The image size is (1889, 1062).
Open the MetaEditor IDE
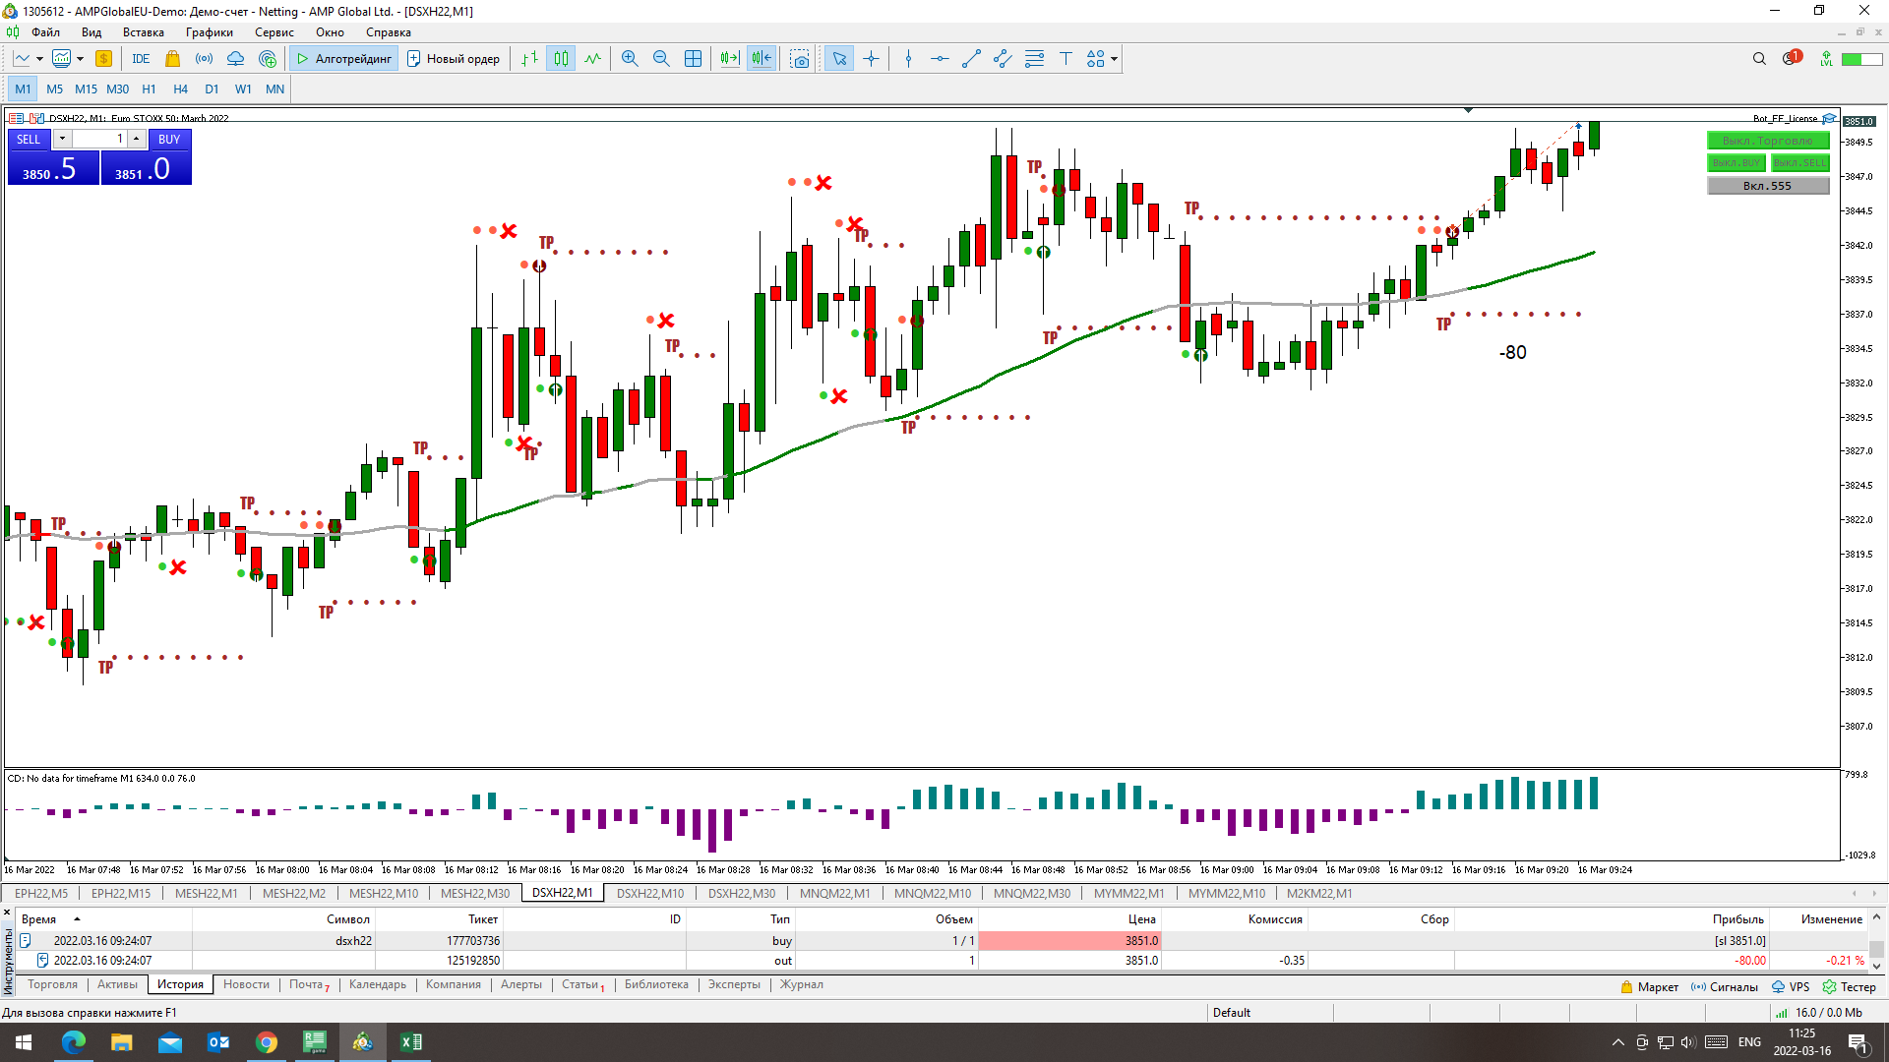(x=141, y=59)
